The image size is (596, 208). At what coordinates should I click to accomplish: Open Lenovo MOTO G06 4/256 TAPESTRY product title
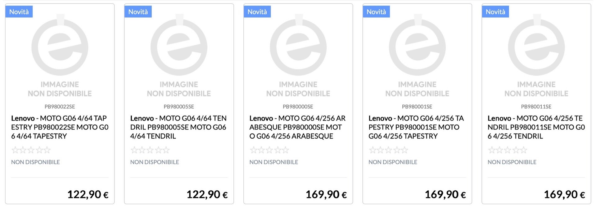(417, 127)
